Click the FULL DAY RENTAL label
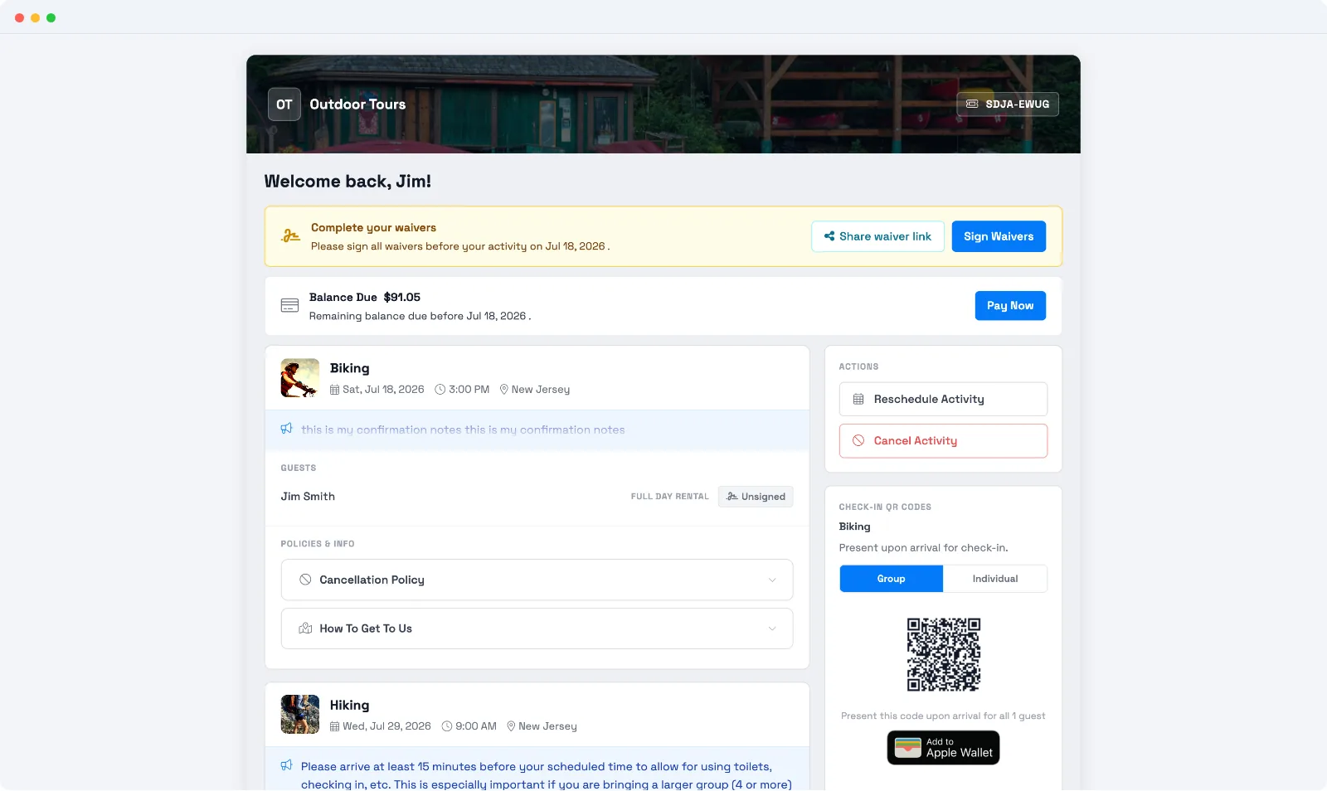The width and height of the screenshot is (1327, 791). [669, 497]
